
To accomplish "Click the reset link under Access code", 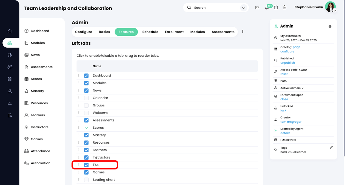I will (x=284, y=74).
